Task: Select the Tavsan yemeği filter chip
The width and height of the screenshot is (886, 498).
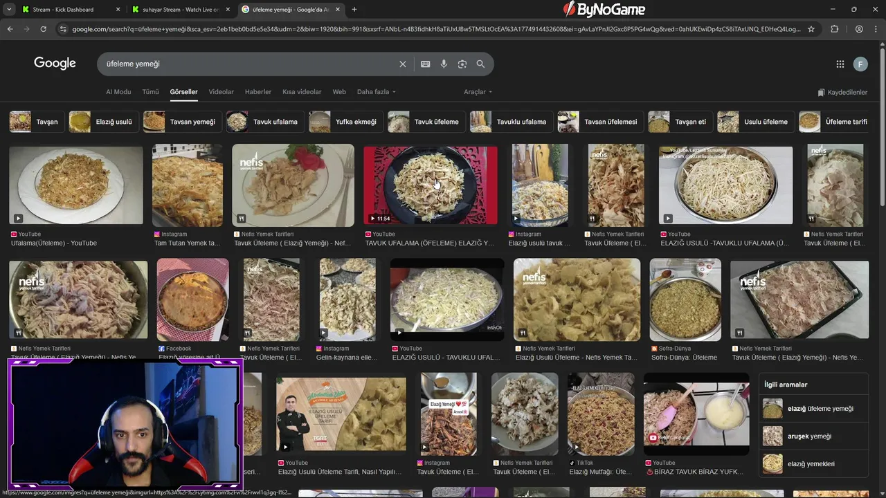Action: click(182, 122)
